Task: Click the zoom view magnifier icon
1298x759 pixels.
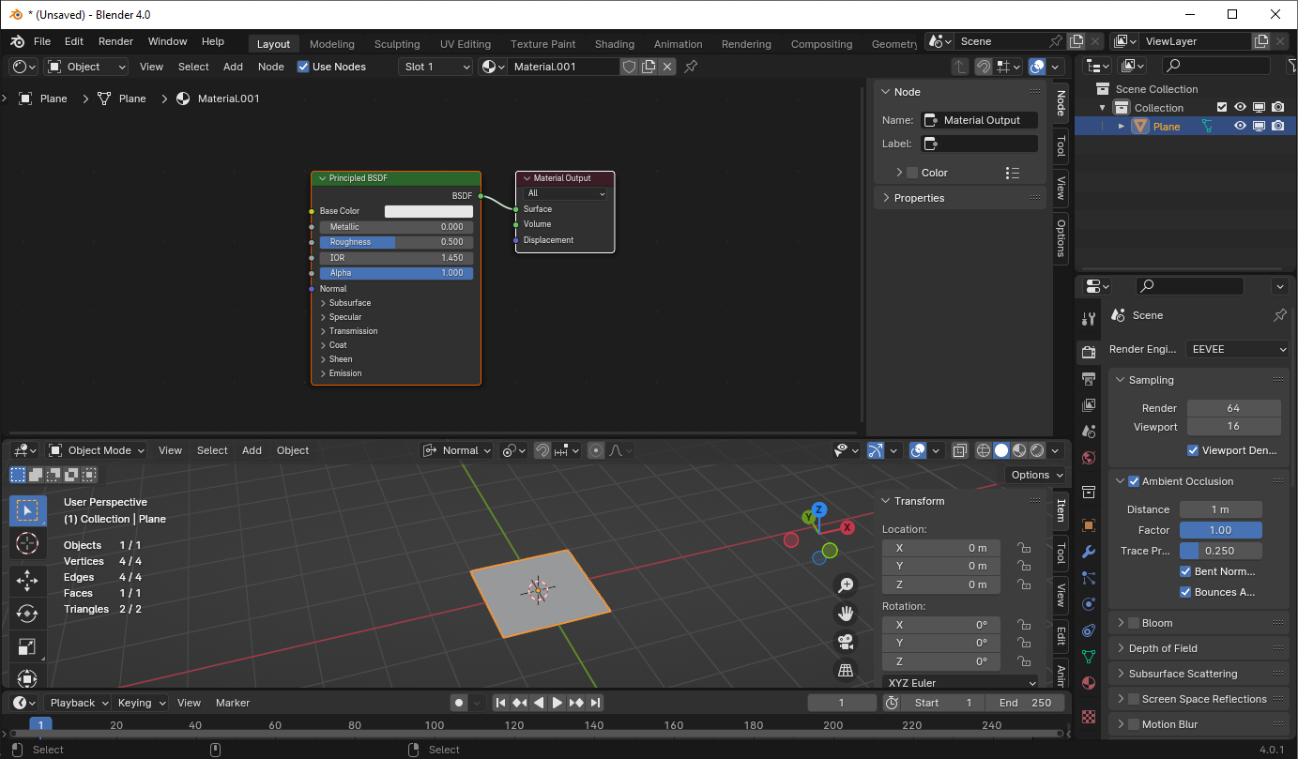Action: coord(846,585)
